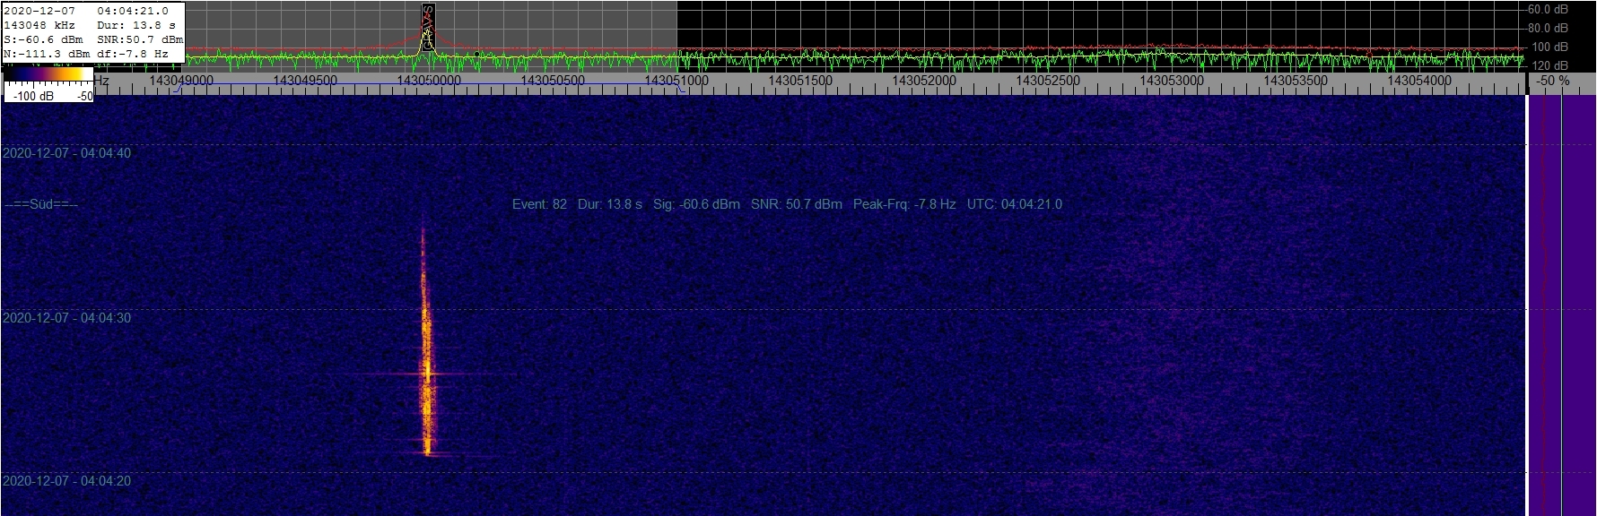This screenshot has width=1597, height=516.
Task: Click the 80.0 dB spectrum scale label
Action: (1548, 28)
